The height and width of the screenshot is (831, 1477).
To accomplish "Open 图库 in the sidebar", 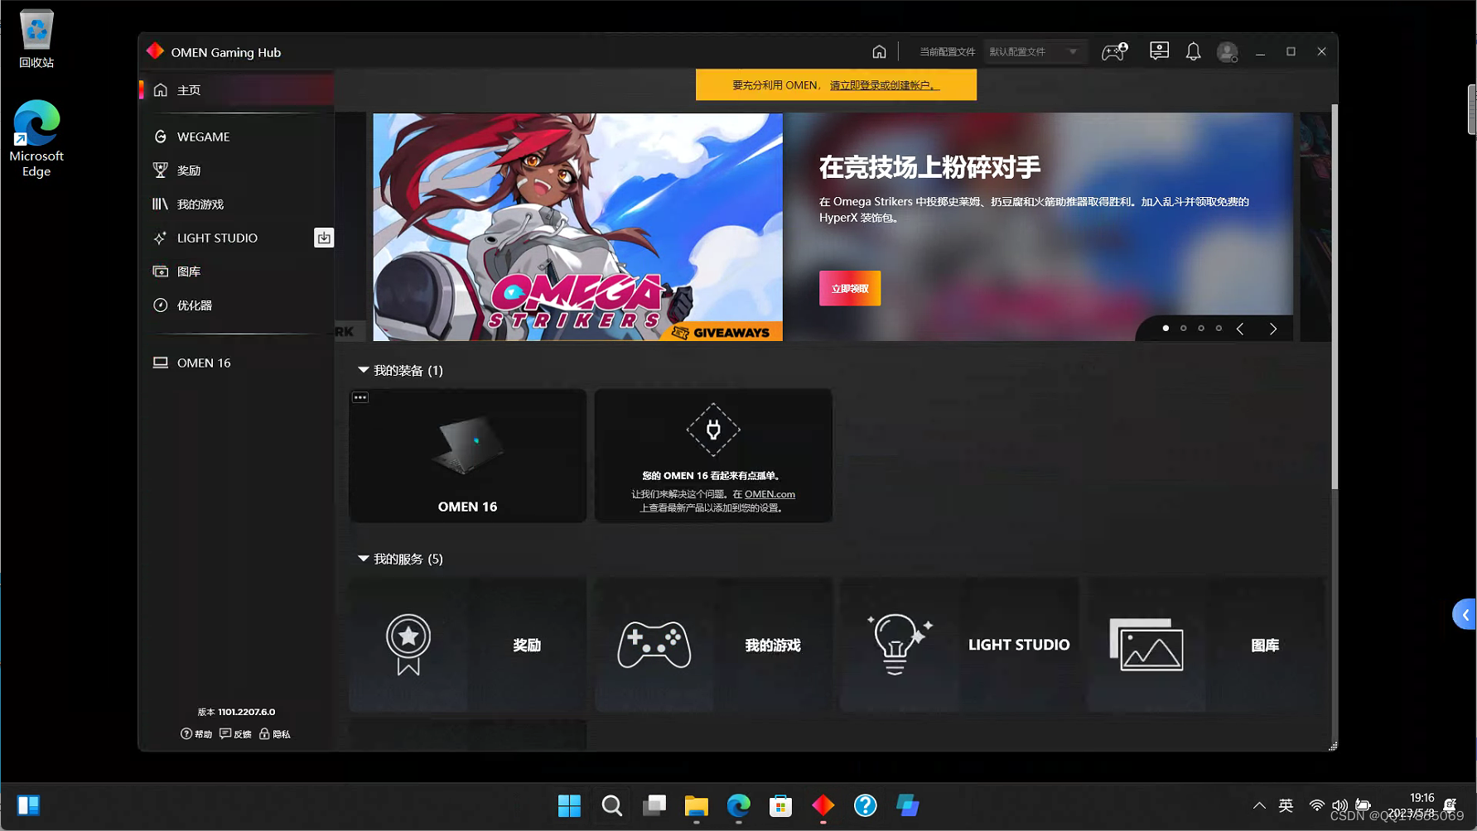I will (237, 271).
